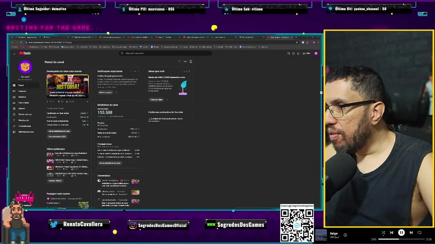Image resolution: width=435 pixels, height=244 pixels.
Task: Open a new browser tab with plus
Action: pos(296,37)
